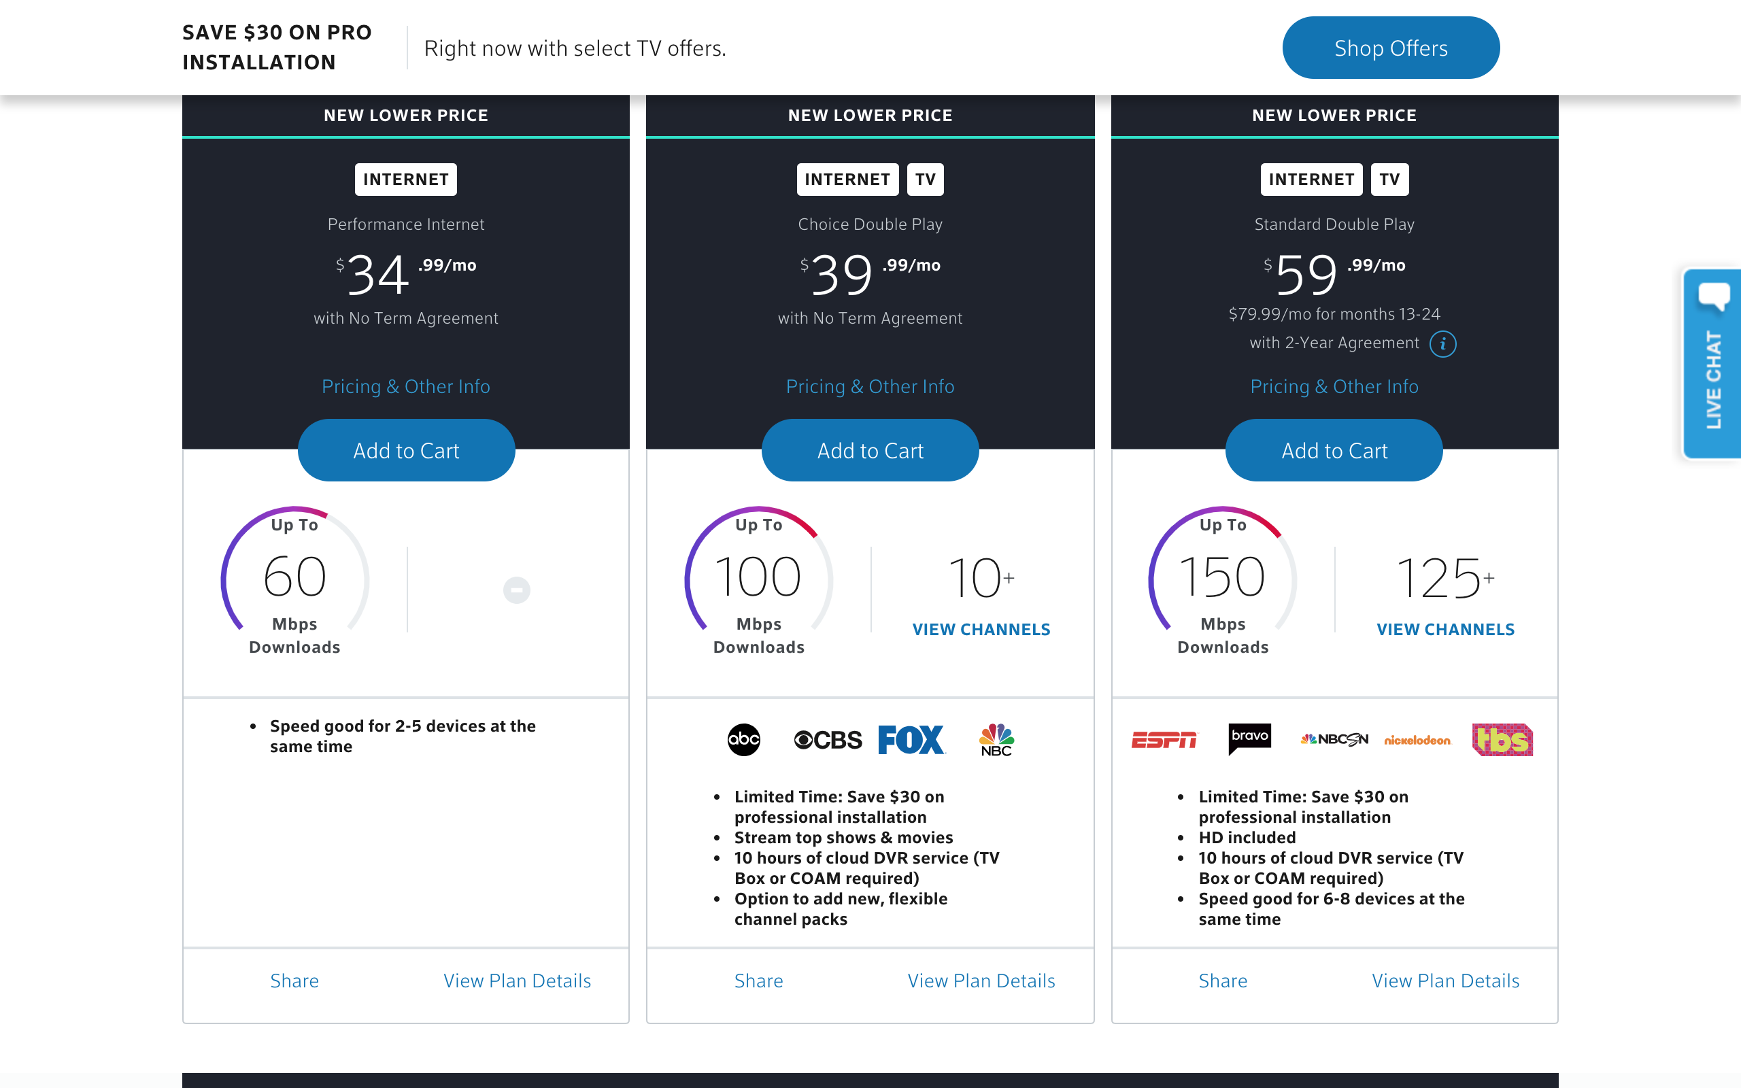Click the Nickelodeon channel logo

1417,740
